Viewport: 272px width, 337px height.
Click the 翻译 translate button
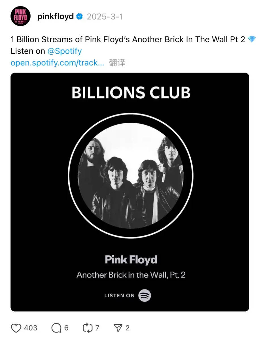coord(117,63)
